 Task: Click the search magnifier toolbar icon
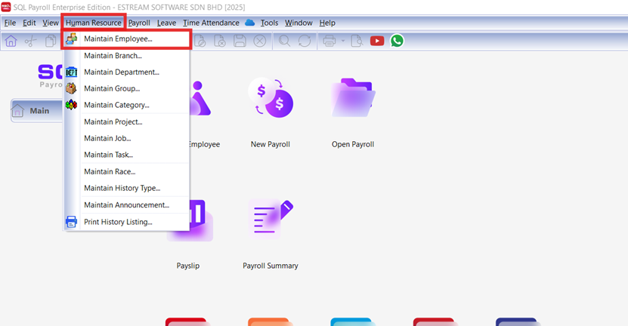coord(285,41)
